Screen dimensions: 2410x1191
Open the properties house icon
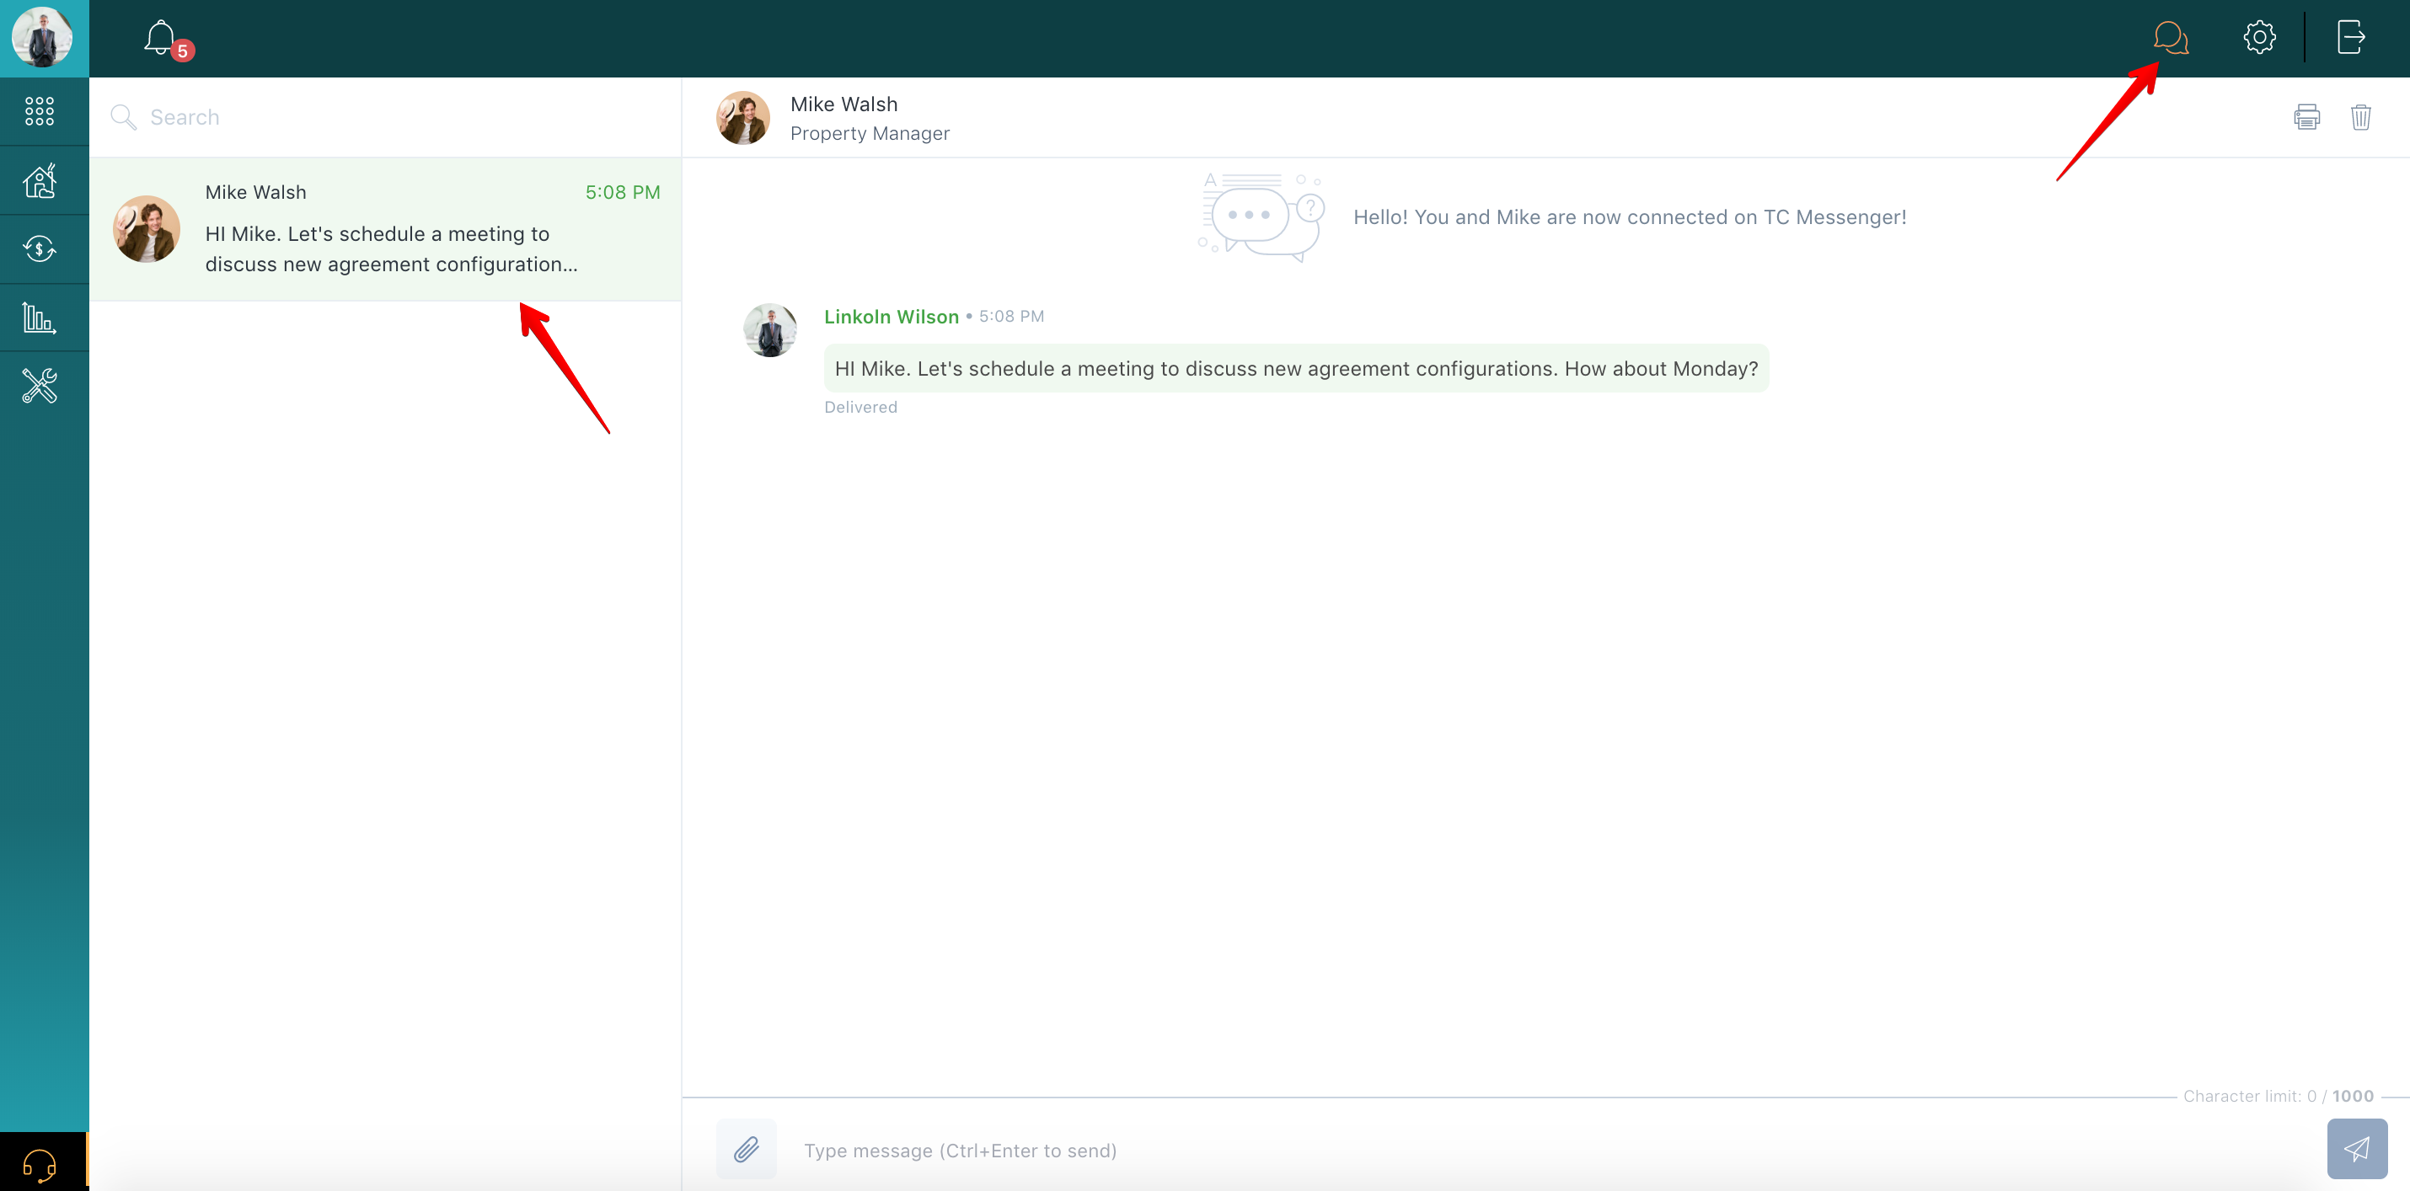pyautogui.click(x=40, y=180)
